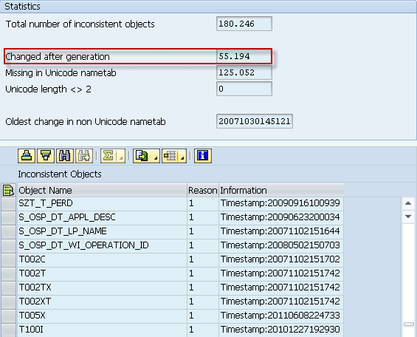Toggle row selector for T002C row
This screenshot has height=337, width=417.
[8, 260]
